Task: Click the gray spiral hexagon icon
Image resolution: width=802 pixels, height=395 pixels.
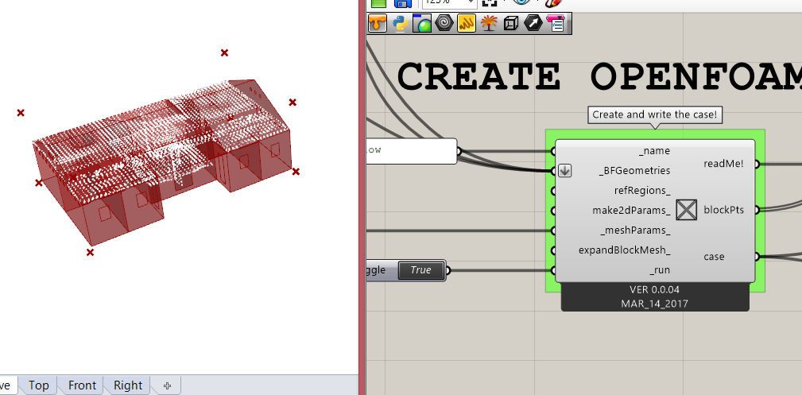Action: point(444,23)
